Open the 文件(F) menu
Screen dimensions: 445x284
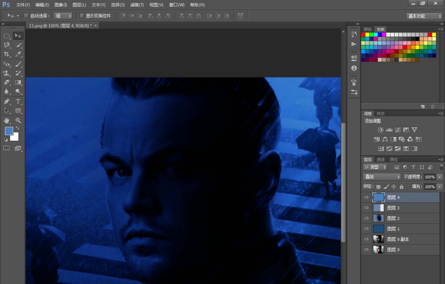click(23, 5)
